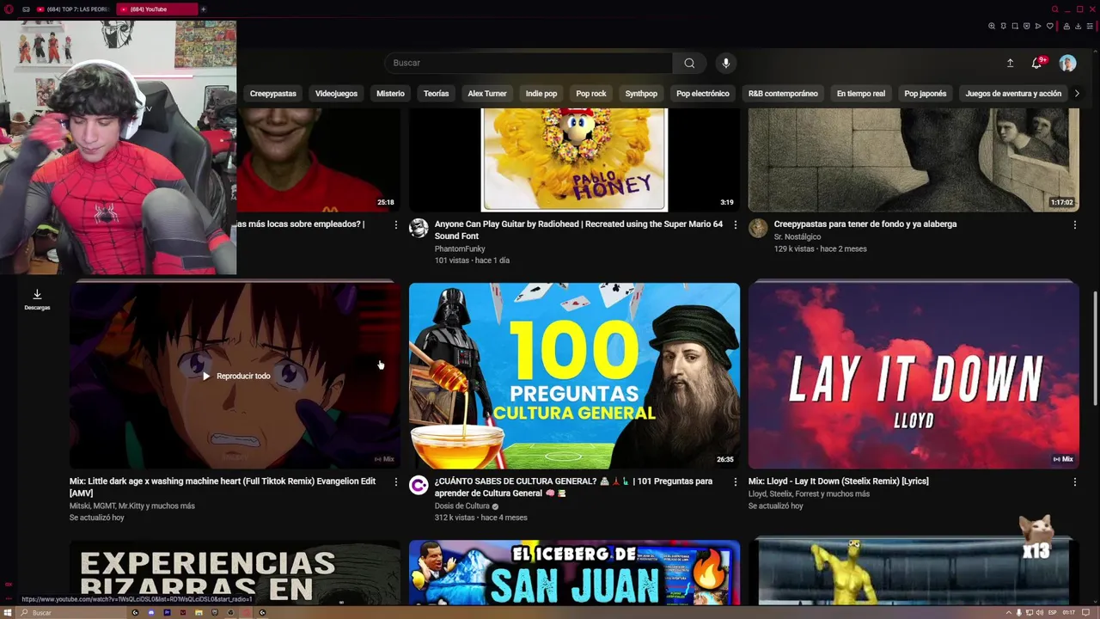Select the Indie pop filter chip
Image resolution: width=1100 pixels, height=619 pixels.
[x=541, y=94]
